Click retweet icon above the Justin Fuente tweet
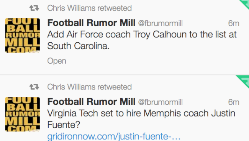The height and width of the screenshot is (141, 249). click(x=34, y=87)
